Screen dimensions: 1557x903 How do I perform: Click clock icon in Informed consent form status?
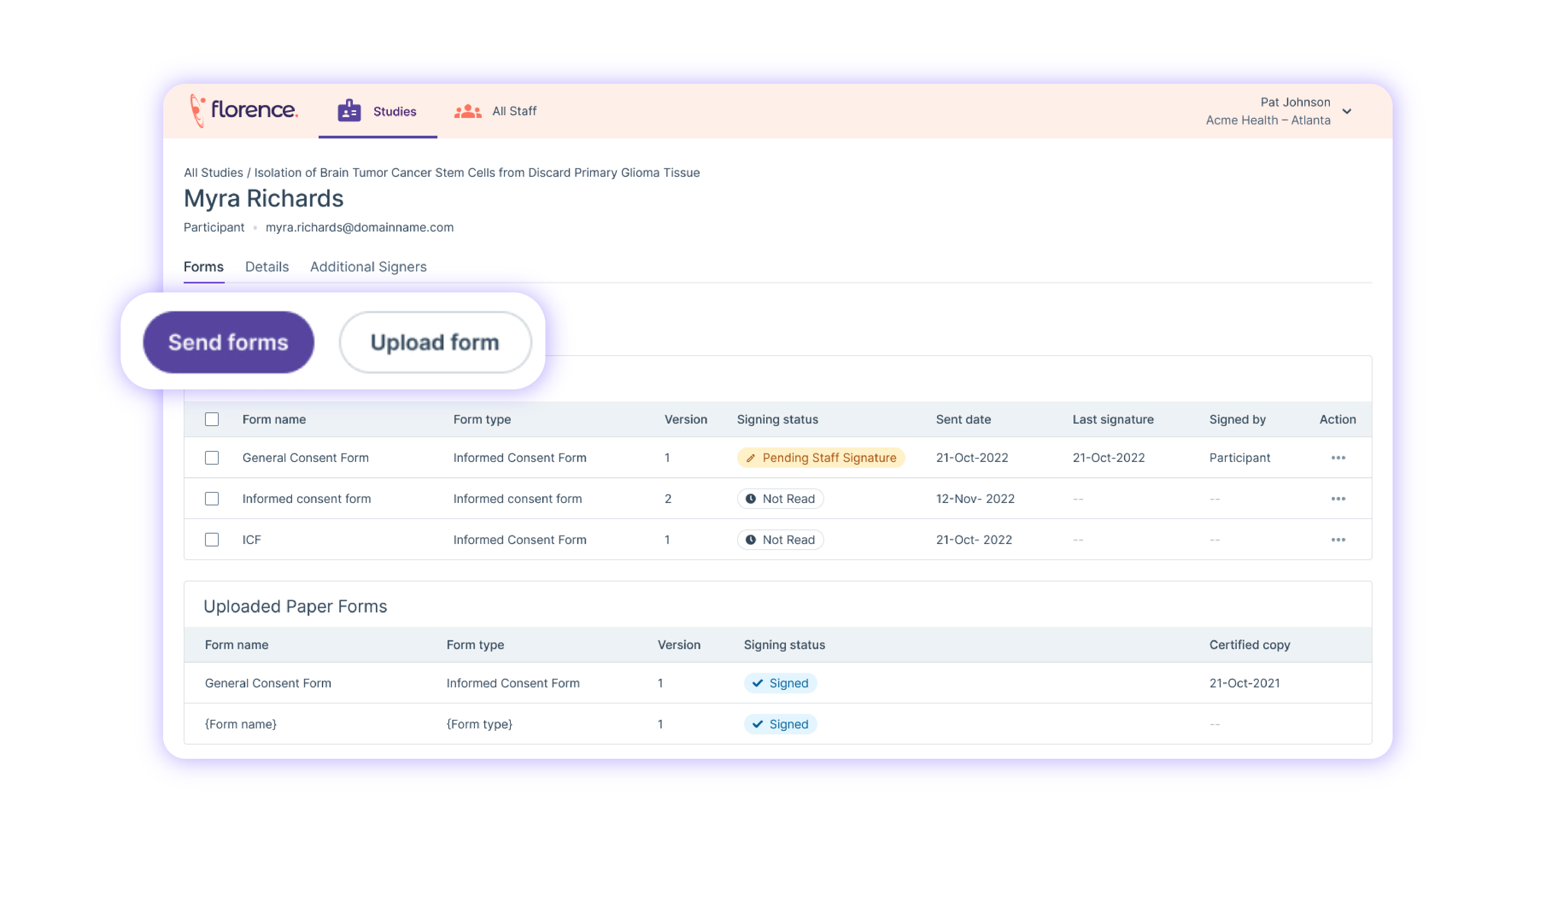pyautogui.click(x=750, y=499)
